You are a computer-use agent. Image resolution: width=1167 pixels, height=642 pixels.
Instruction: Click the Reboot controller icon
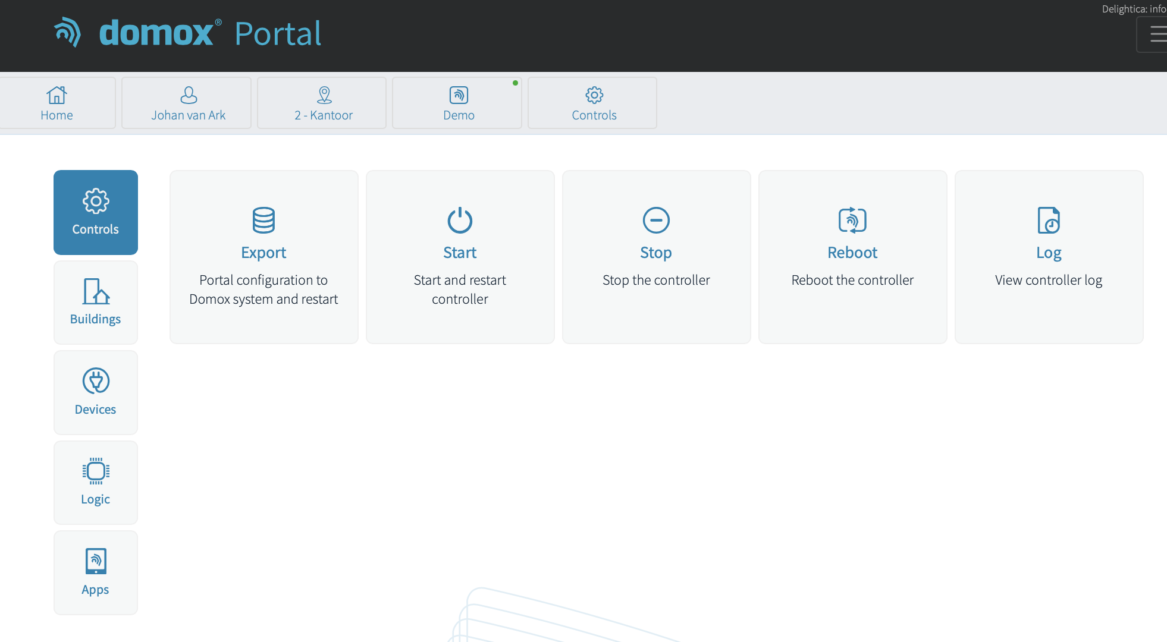tap(852, 220)
